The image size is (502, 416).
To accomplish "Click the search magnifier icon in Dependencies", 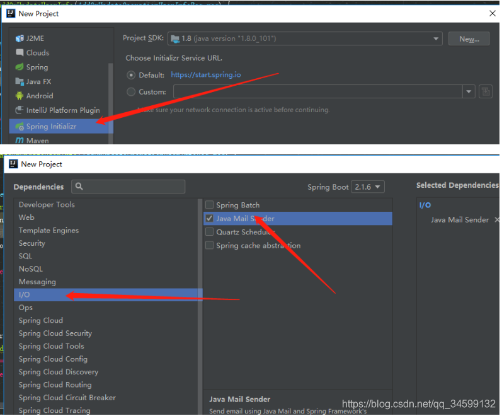I will (x=79, y=187).
